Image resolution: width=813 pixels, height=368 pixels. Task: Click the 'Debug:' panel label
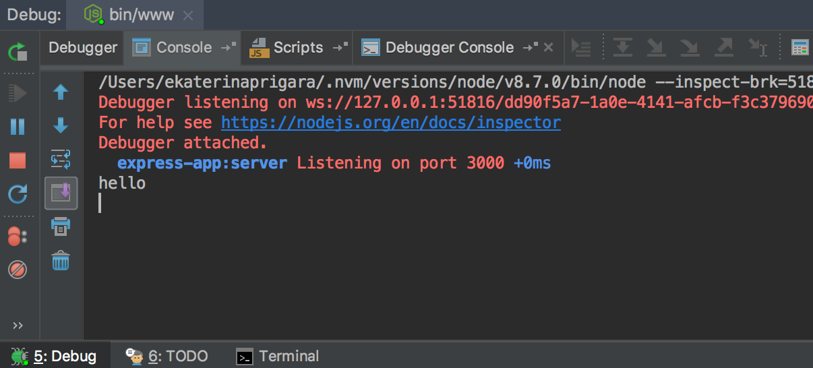[x=34, y=14]
